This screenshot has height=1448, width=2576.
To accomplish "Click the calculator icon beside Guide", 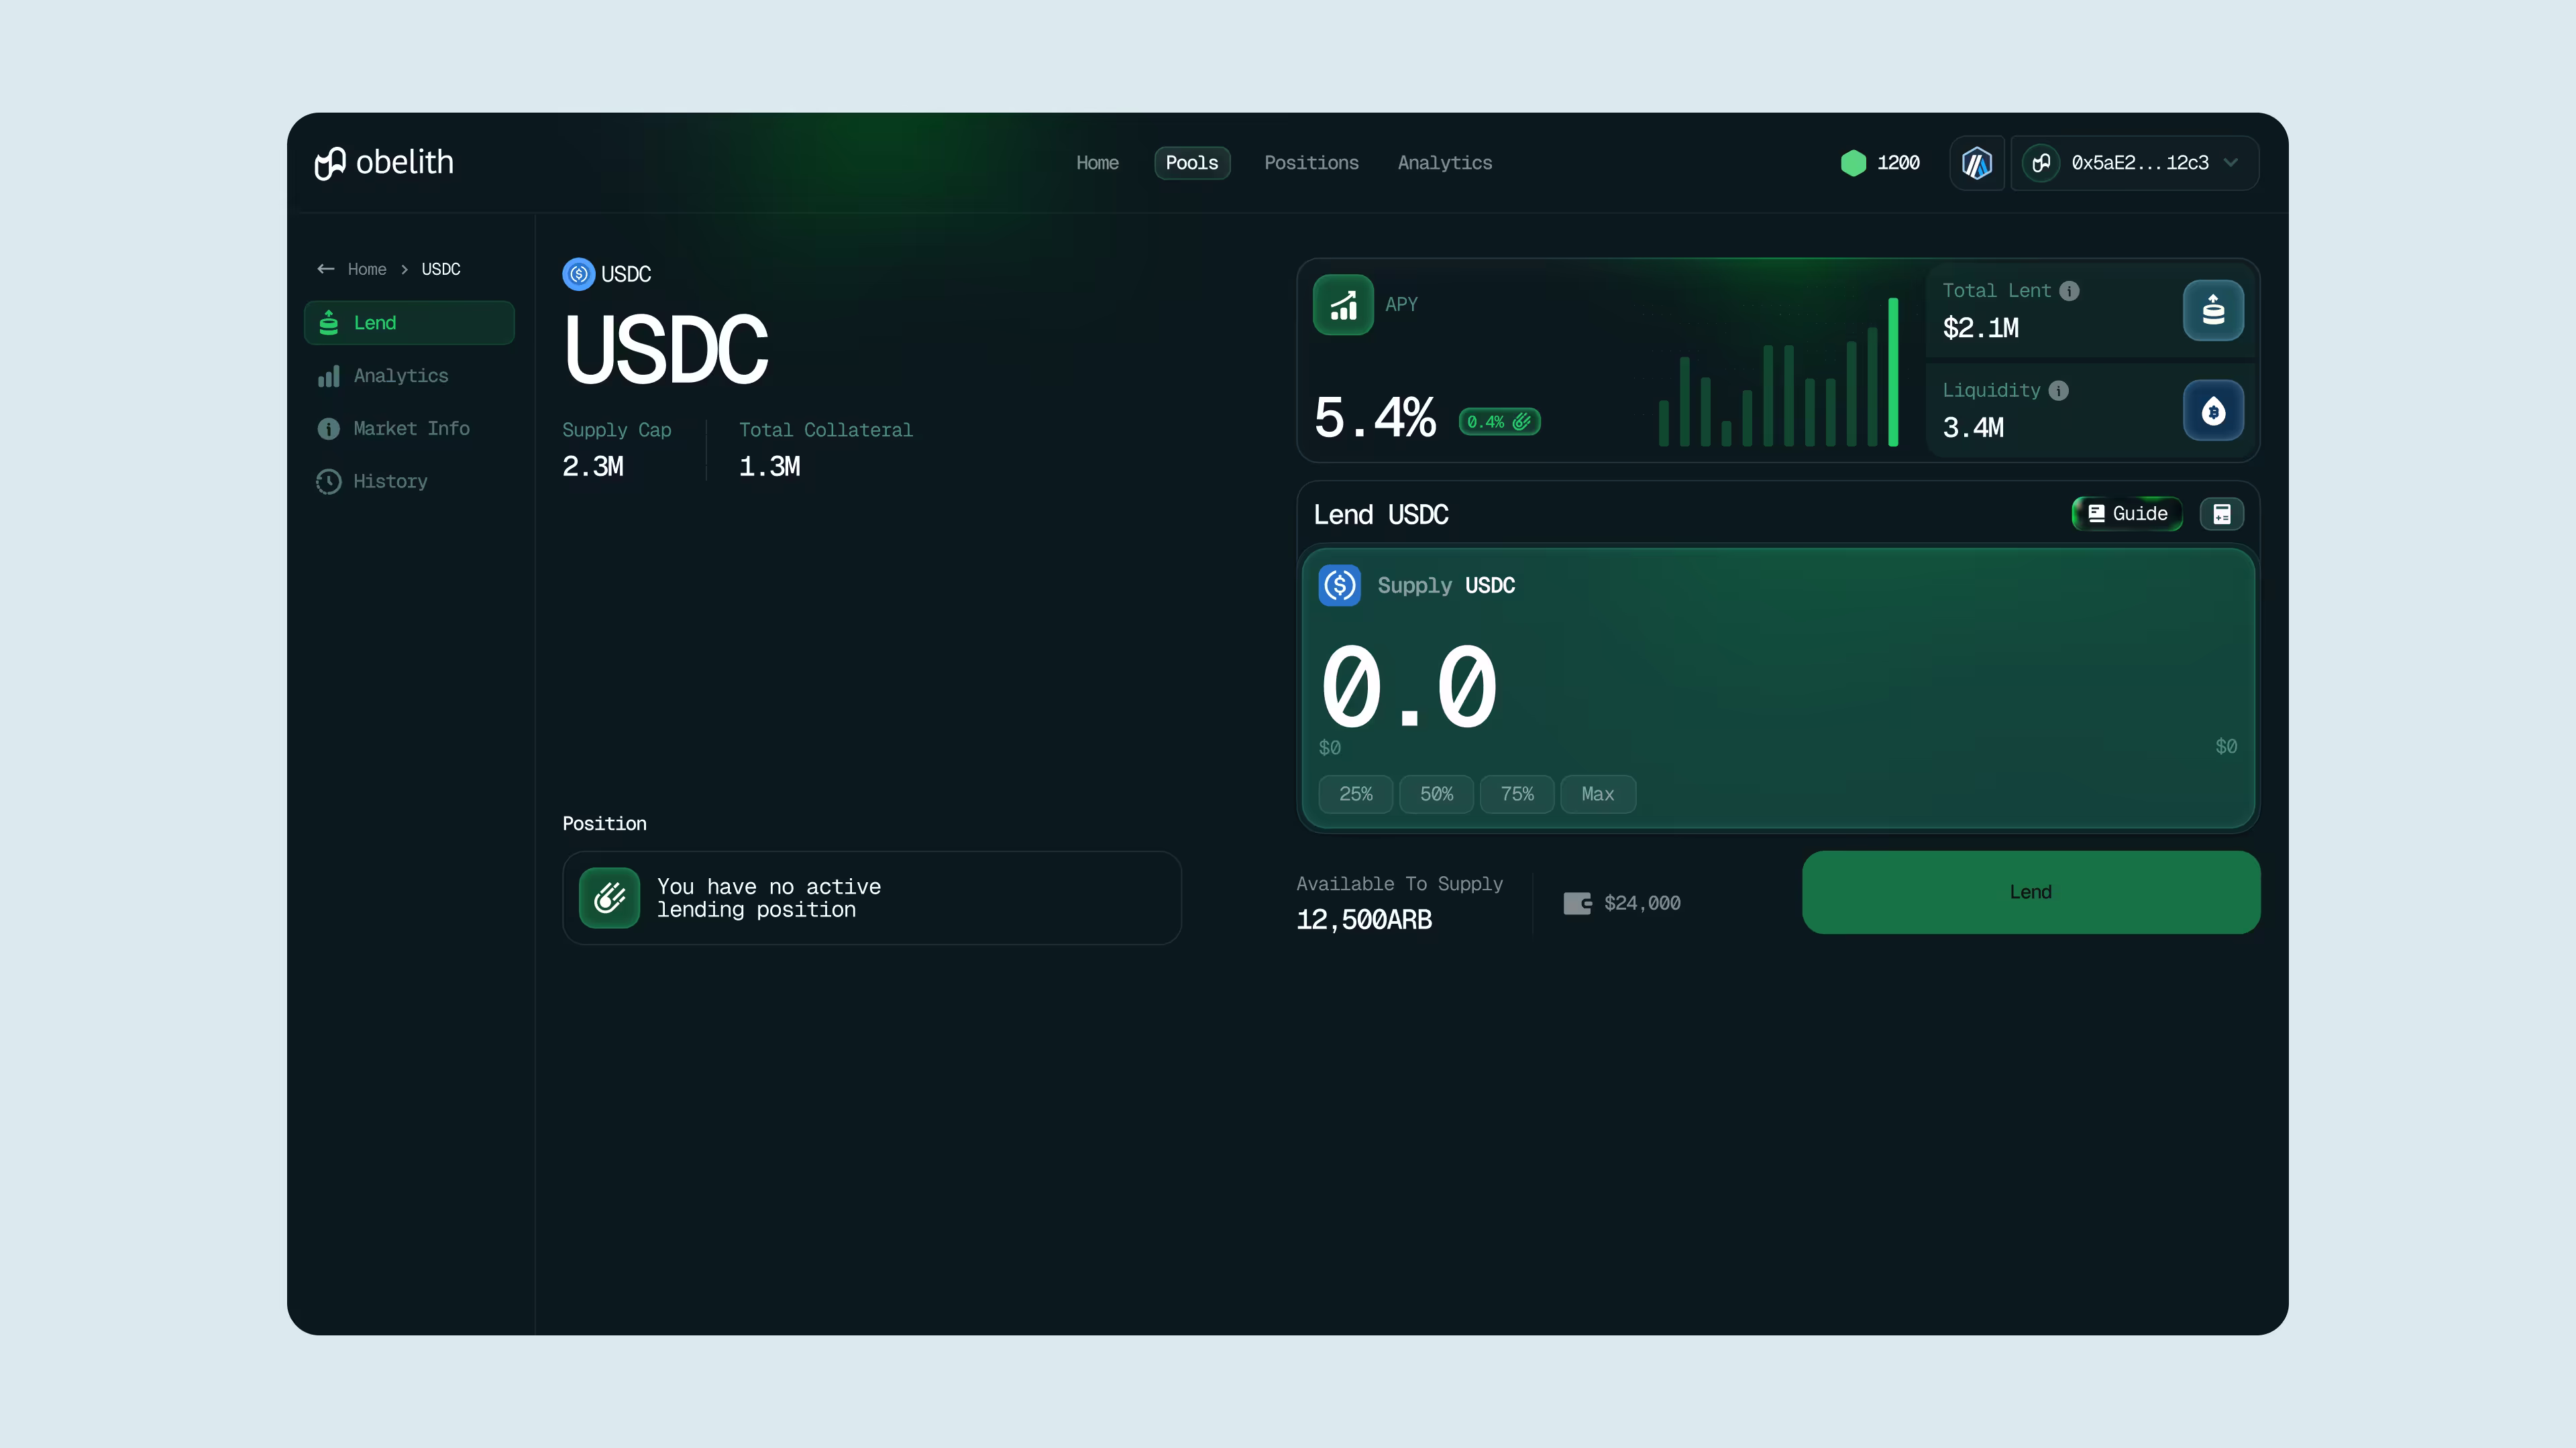I will [x=2221, y=514].
